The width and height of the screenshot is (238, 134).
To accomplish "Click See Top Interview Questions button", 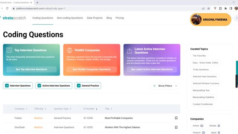I will (x=31, y=70).
